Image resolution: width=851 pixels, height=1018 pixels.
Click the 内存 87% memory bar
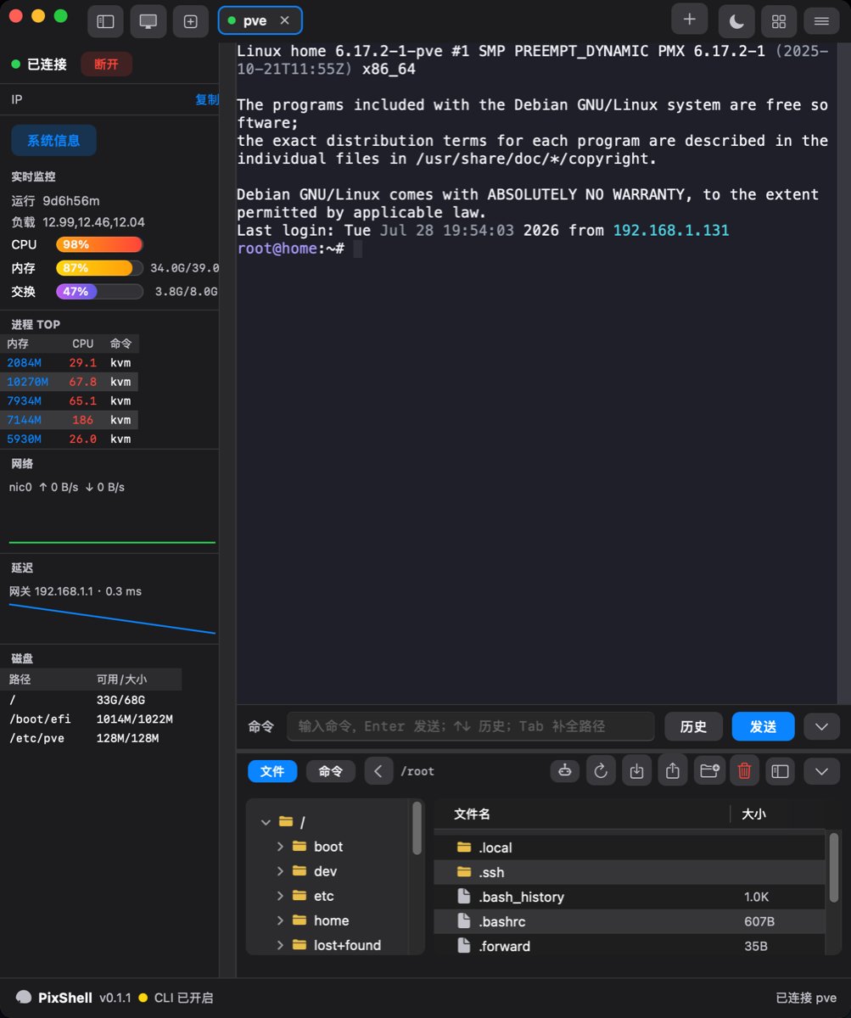[99, 268]
